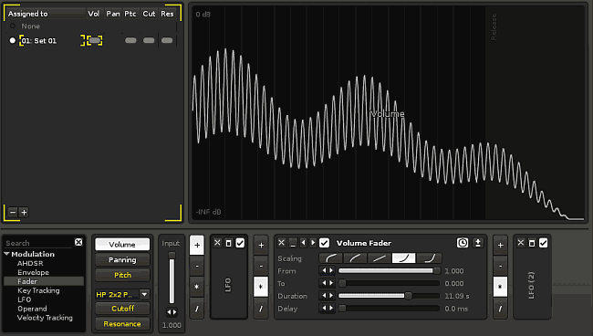Select the strongest logarithmic scaling curve (first curve)

[x=331, y=258]
